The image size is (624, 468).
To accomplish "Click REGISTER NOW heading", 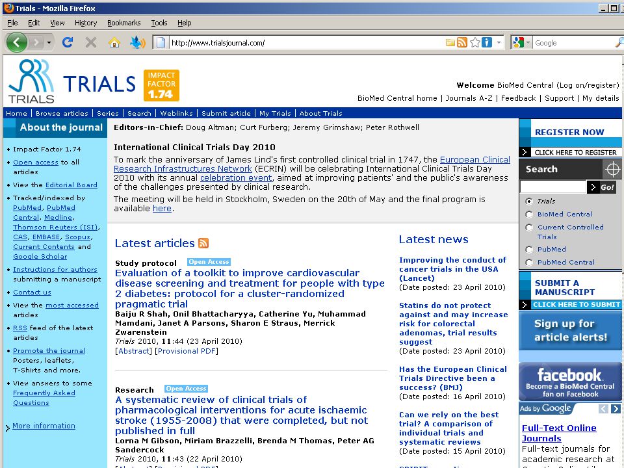I will [x=569, y=132].
